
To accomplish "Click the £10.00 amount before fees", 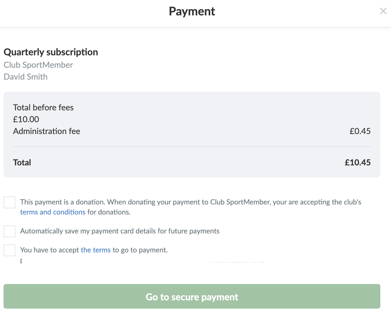I will pyautogui.click(x=26, y=120).
